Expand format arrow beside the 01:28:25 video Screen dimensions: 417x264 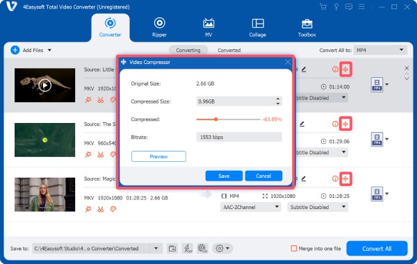pyautogui.click(x=387, y=194)
